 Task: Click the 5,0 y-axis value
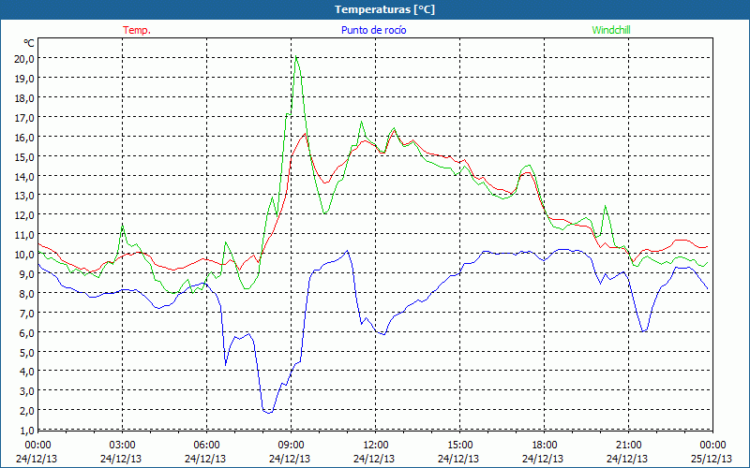(x=27, y=352)
